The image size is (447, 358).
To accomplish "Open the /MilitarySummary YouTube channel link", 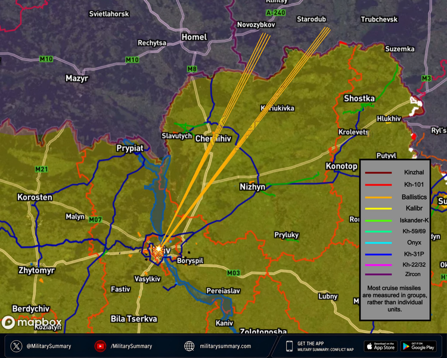I will tap(132, 346).
